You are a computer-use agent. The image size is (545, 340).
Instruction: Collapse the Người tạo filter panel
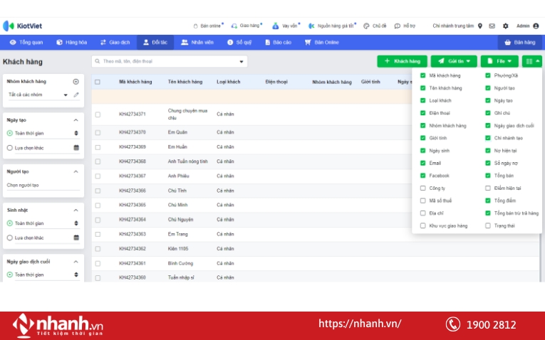coord(76,171)
